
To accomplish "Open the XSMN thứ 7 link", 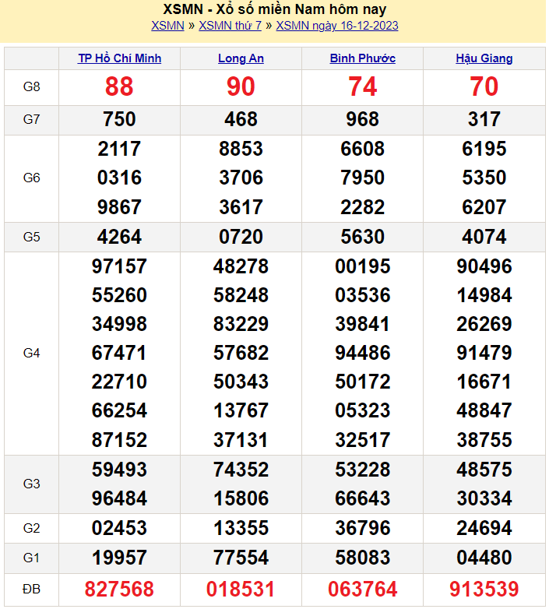I will point(230,26).
